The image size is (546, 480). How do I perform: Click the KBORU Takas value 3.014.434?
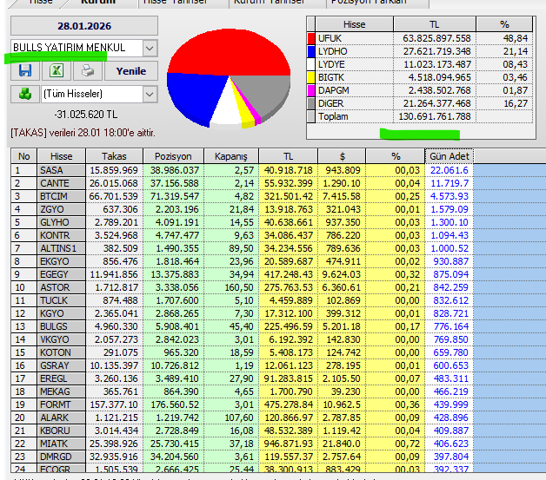pyautogui.click(x=116, y=431)
